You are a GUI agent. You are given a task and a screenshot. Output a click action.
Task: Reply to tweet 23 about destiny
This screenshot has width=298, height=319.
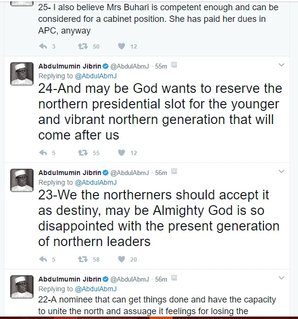click(x=43, y=259)
